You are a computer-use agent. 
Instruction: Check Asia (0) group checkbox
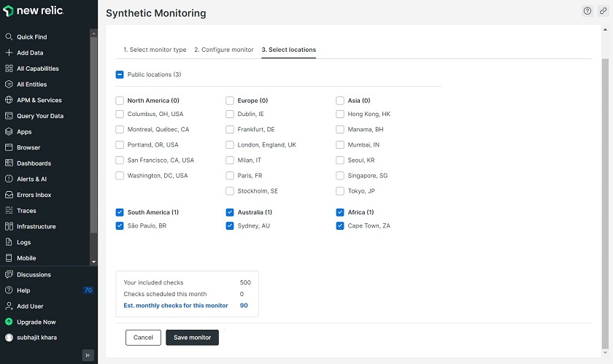click(340, 101)
